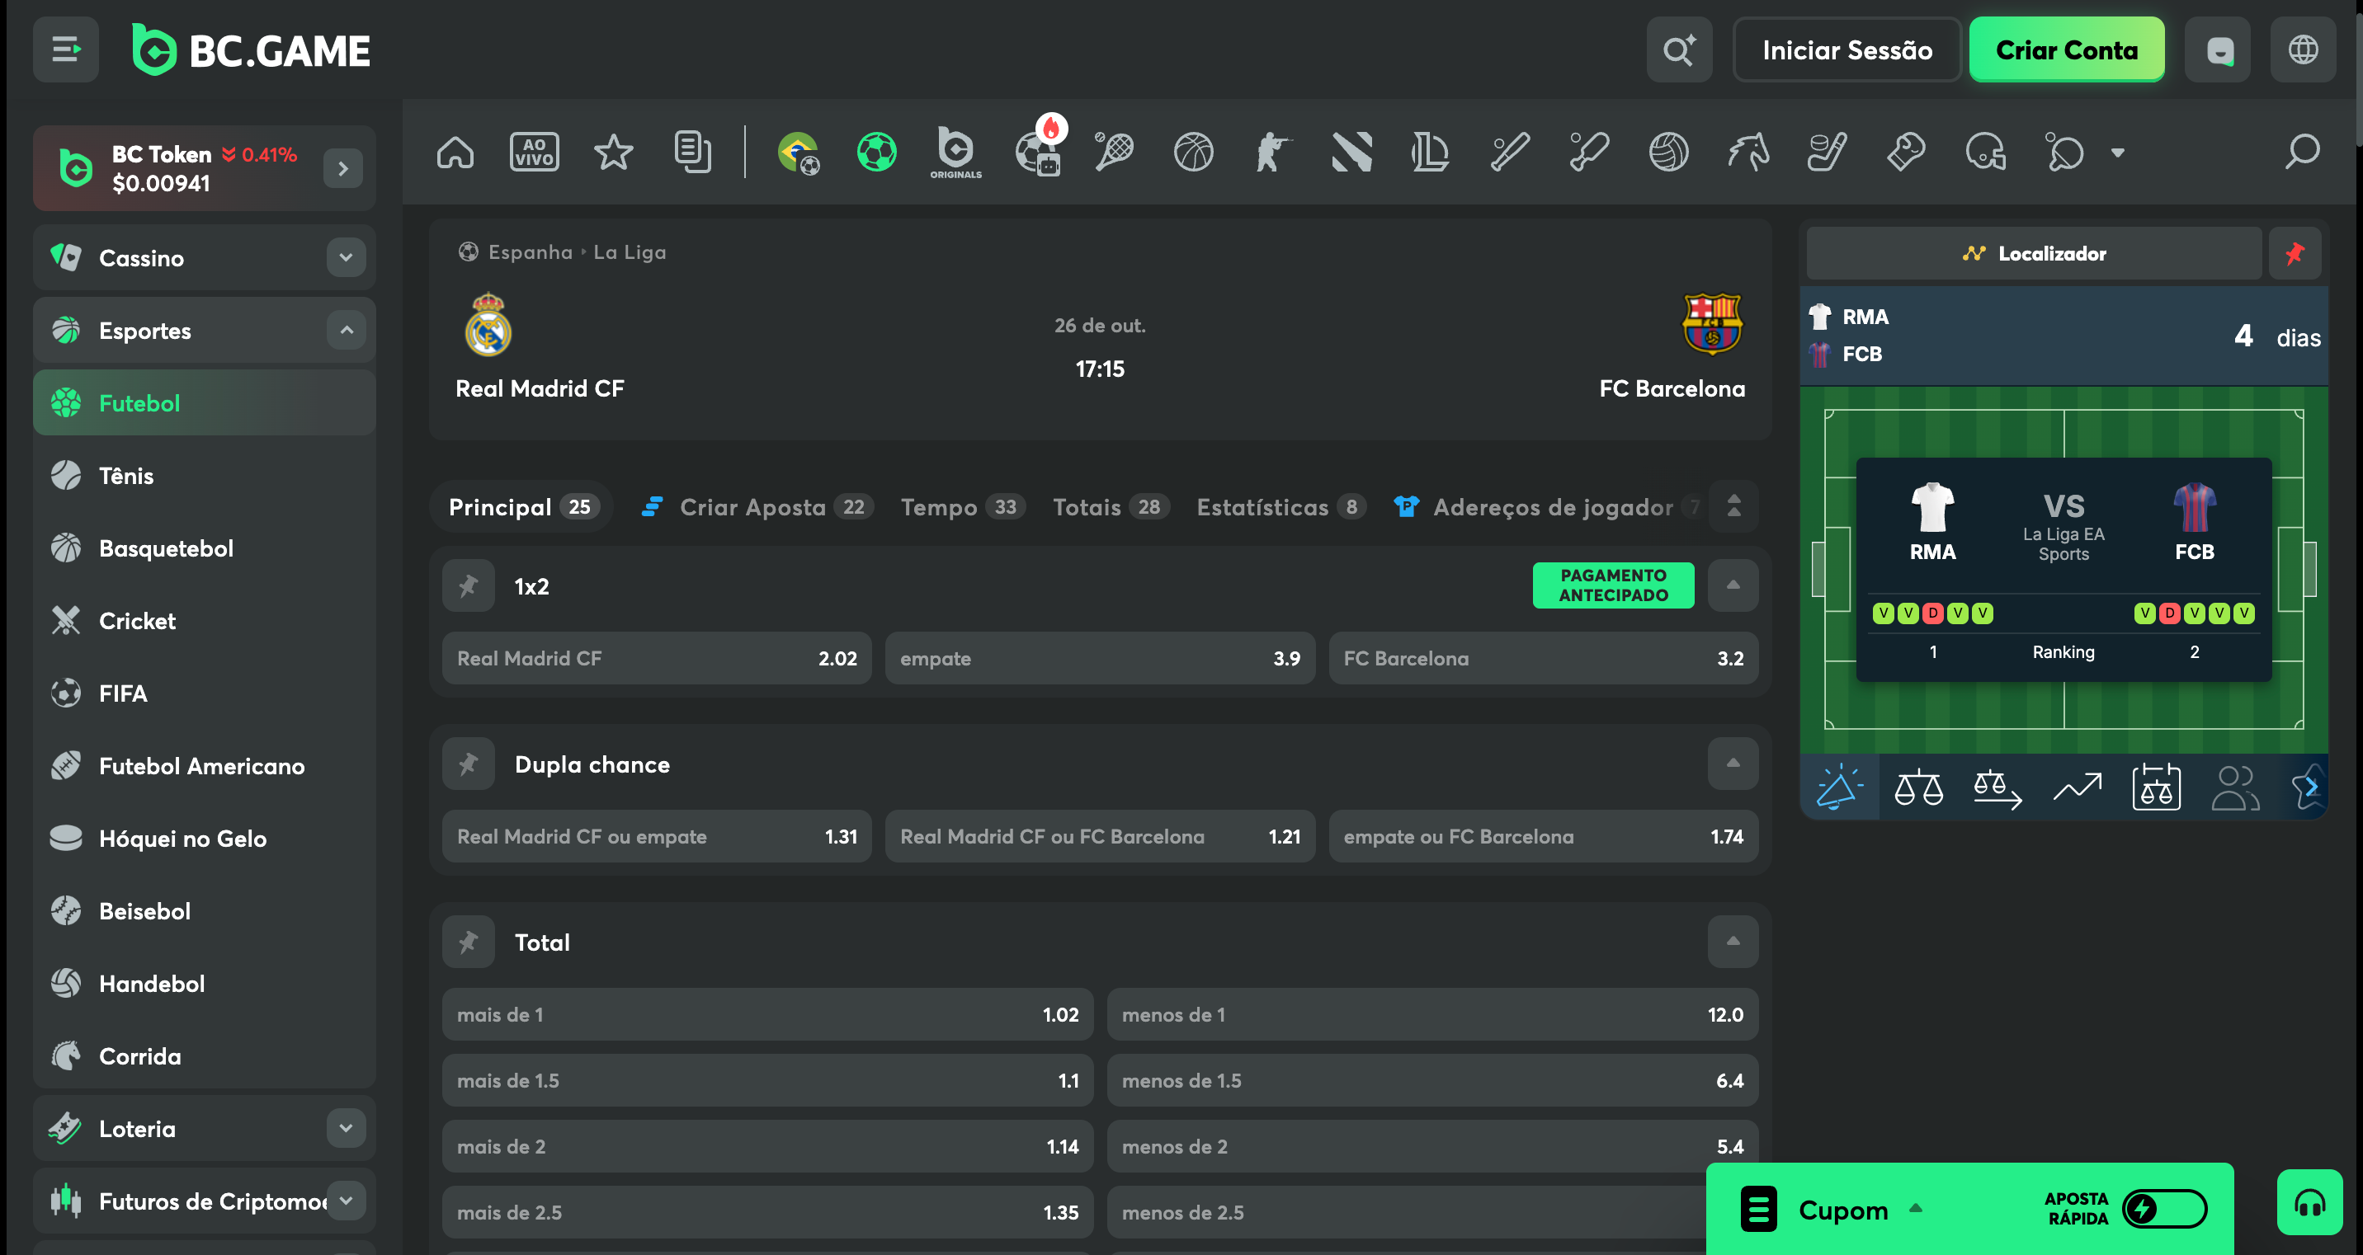Switch to the Estatísticas tab
2363x1255 pixels.
[x=1281, y=507]
